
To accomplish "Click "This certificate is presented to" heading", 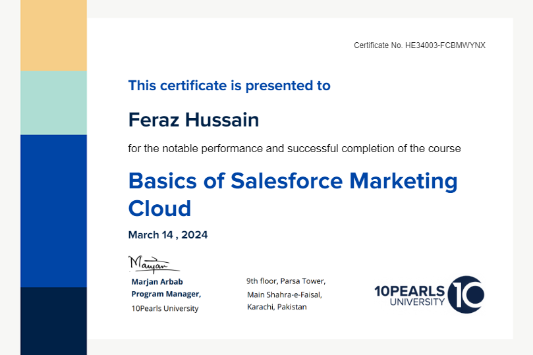I will point(229,86).
